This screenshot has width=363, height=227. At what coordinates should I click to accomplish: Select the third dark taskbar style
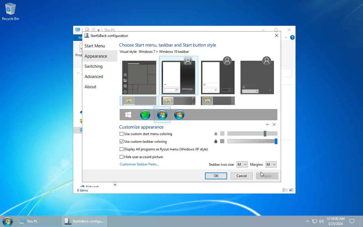point(218,101)
